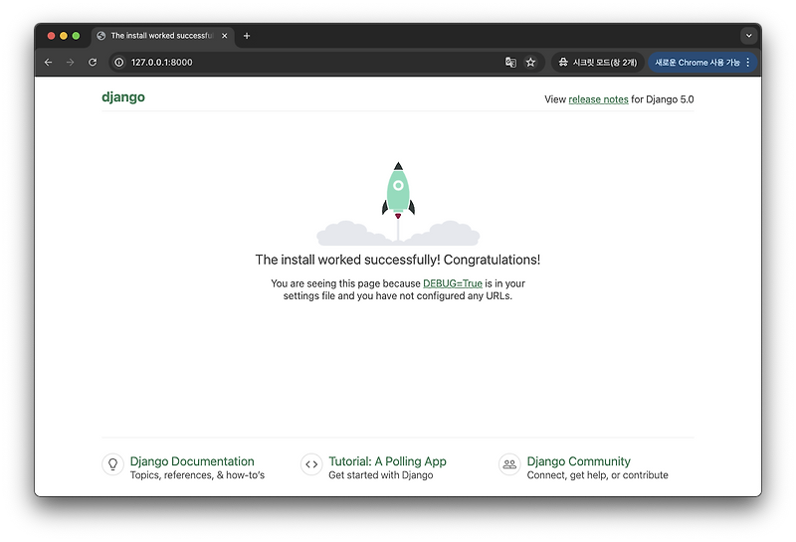Close the install worked successfully tab
The height and width of the screenshot is (542, 796).
coord(225,36)
